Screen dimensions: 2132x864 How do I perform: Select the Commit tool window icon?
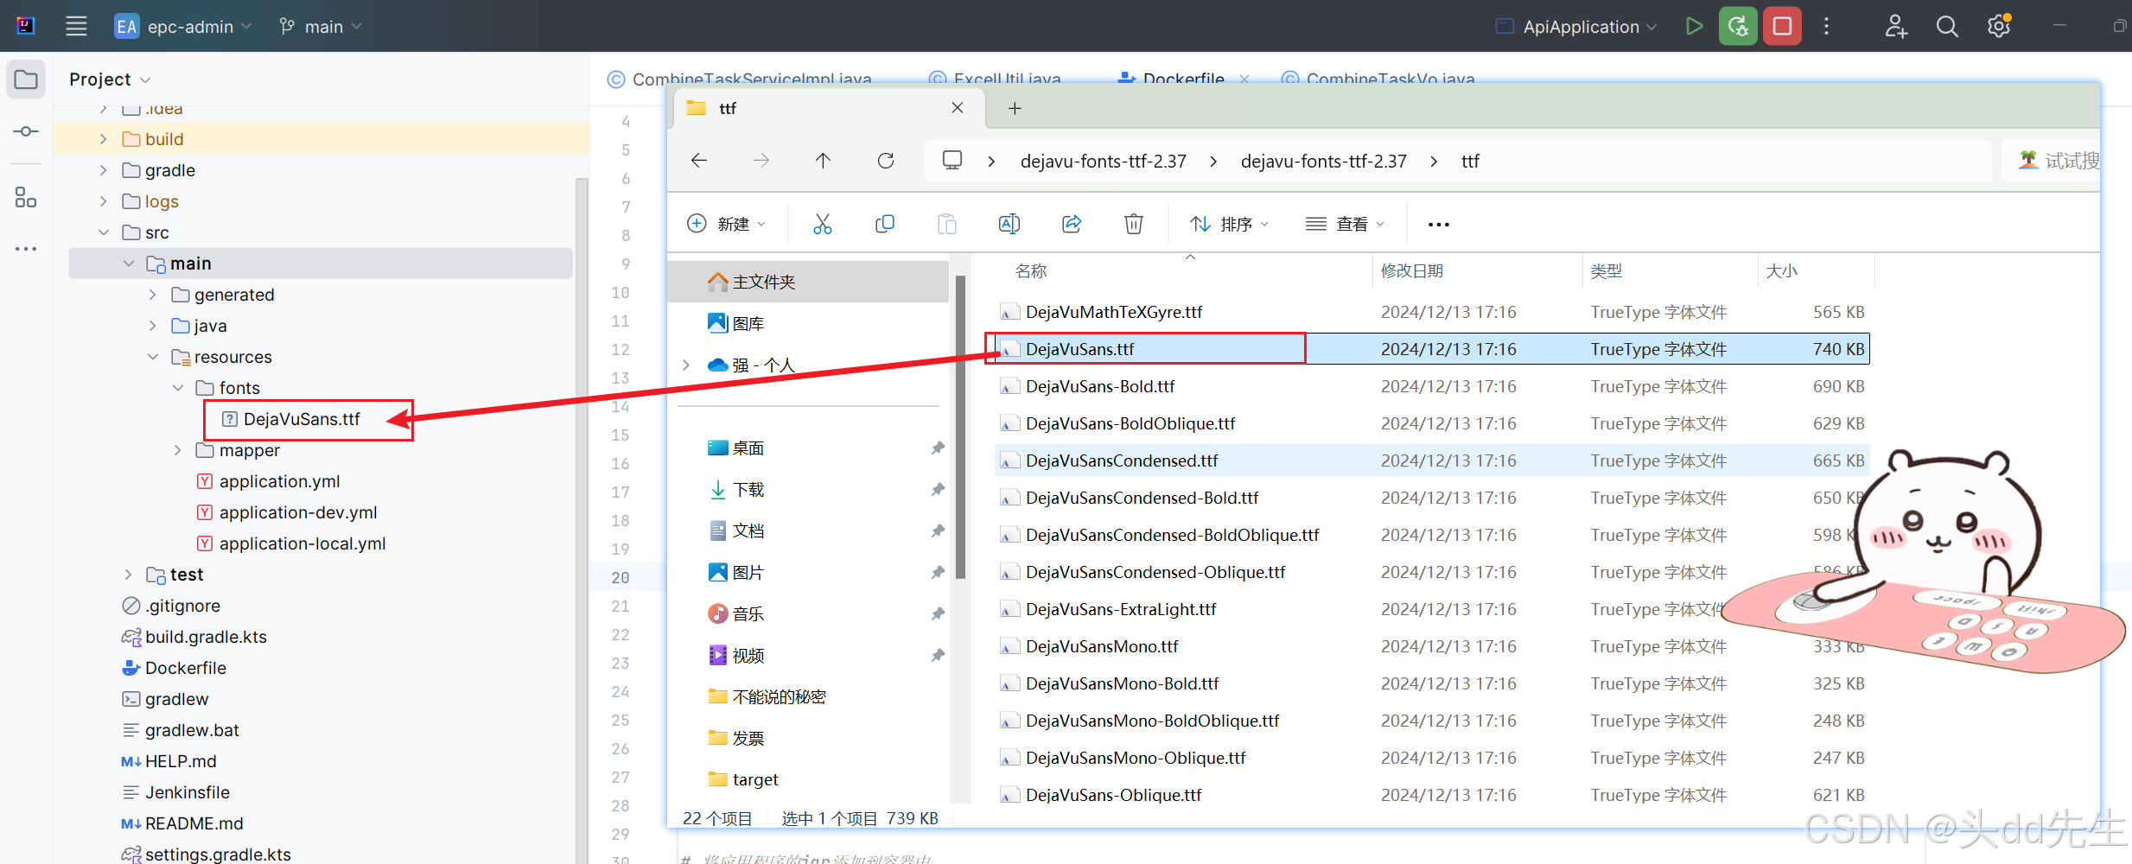tap(25, 130)
